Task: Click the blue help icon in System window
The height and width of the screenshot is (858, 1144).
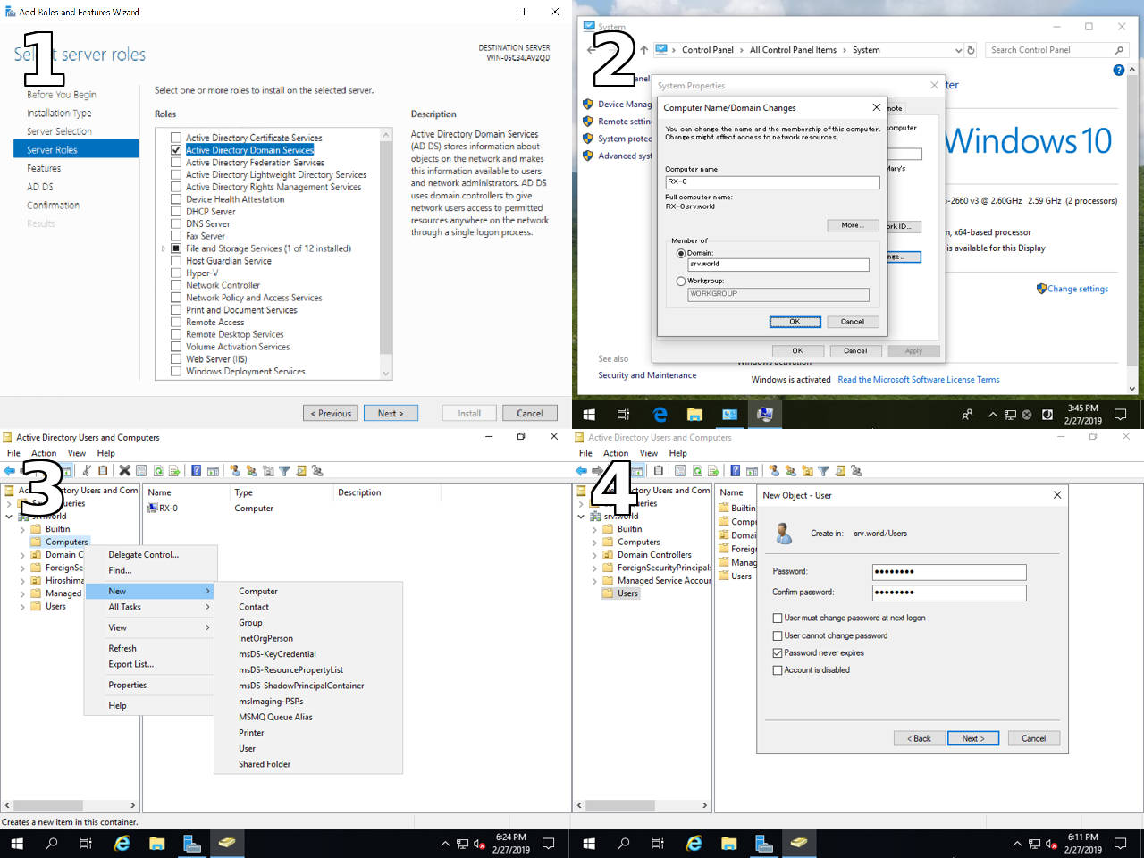Action: [x=1118, y=71]
